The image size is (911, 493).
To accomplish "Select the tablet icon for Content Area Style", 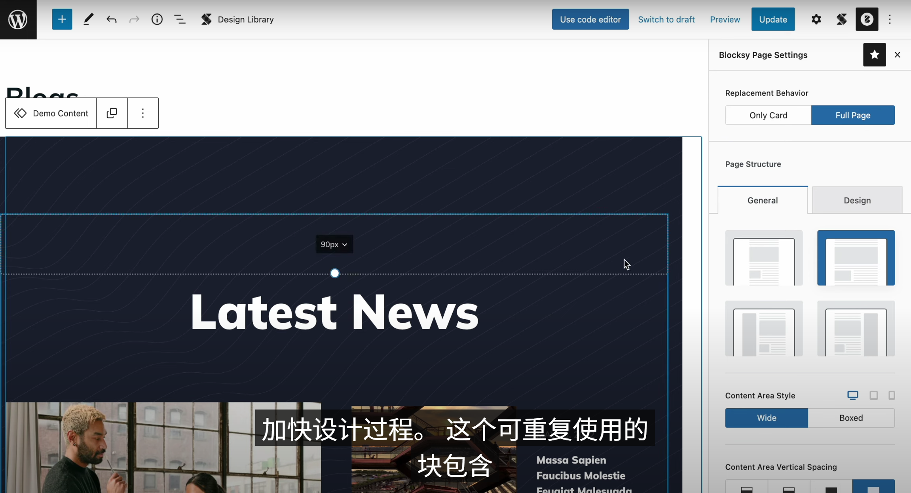I will 873,395.
